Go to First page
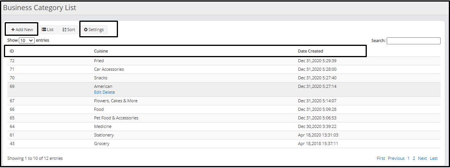Image resolution: width=450 pixels, height=168 pixels. coord(381,158)
